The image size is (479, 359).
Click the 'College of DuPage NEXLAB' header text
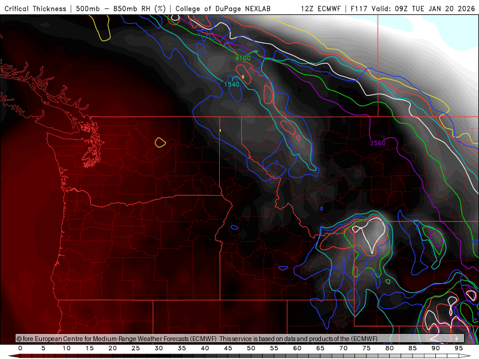tap(223, 8)
